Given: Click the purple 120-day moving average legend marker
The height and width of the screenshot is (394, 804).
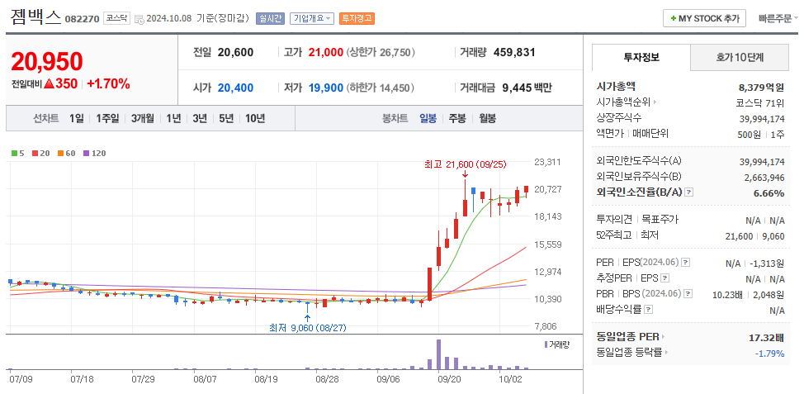Looking at the screenshot, I should coord(86,153).
